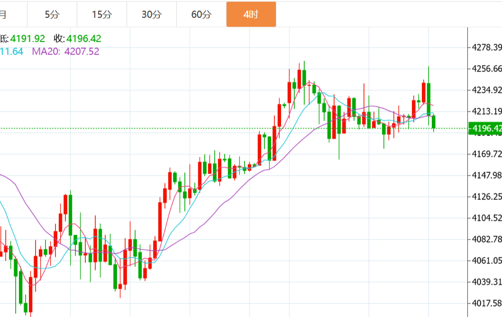Image resolution: width=502 pixels, height=317 pixels.
Task: Switch to the 5分 timeframe tab
Action: click(x=52, y=14)
